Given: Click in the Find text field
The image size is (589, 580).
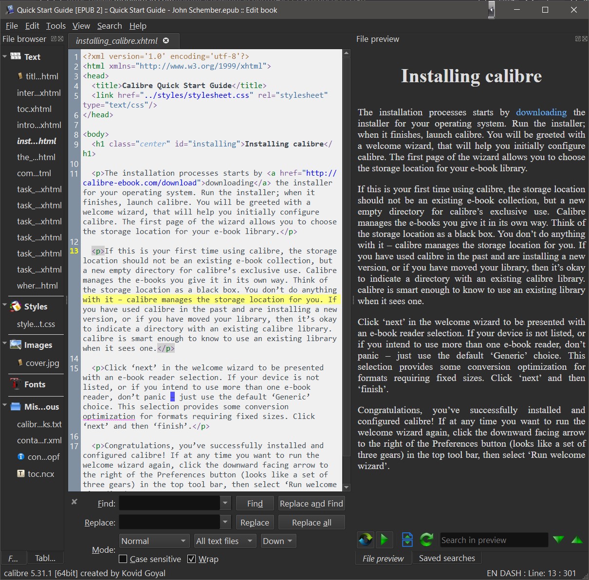Looking at the screenshot, I should 170,503.
